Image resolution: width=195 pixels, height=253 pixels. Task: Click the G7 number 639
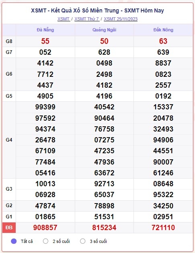163,52
